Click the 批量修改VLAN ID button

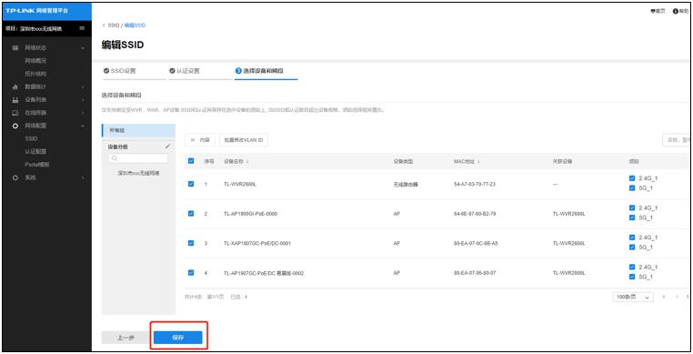244,140
